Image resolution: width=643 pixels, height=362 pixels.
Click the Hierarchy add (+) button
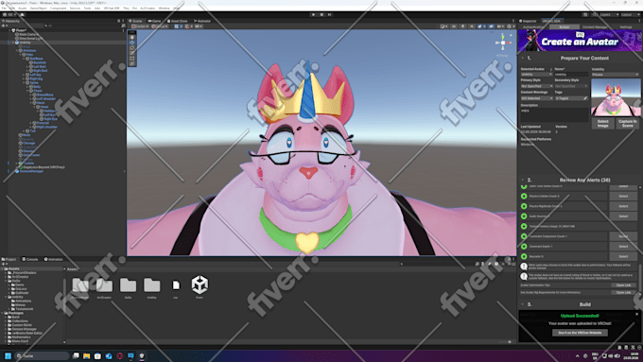[x=3, y=26]
